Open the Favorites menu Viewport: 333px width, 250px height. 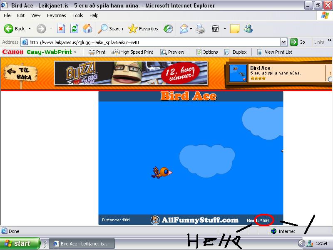(57, 15)
